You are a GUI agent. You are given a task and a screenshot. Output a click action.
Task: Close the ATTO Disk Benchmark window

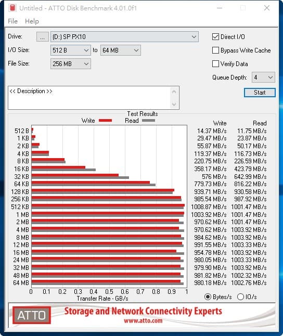coord(267,8)
